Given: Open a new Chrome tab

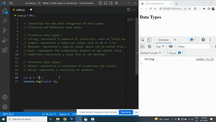Looking at the screenshot, I should [177, 4].
